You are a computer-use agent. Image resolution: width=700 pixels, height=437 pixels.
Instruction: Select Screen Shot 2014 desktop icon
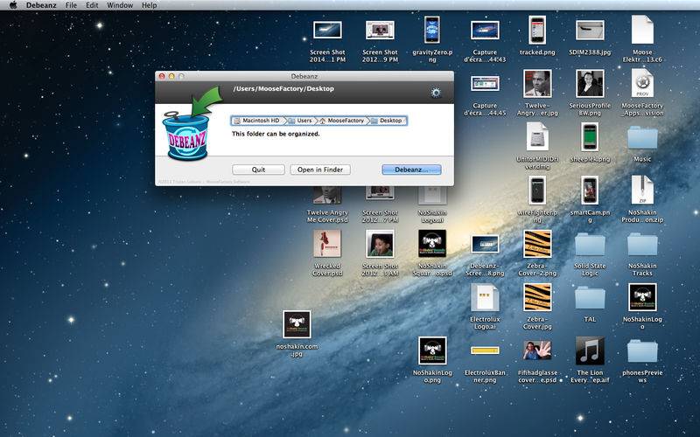coord(327,31)
